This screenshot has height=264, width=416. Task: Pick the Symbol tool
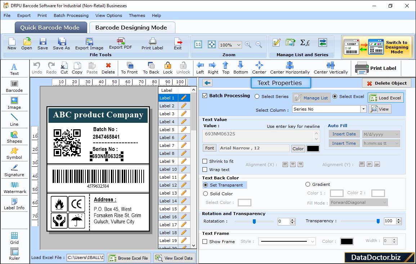[x=14, y=154]
